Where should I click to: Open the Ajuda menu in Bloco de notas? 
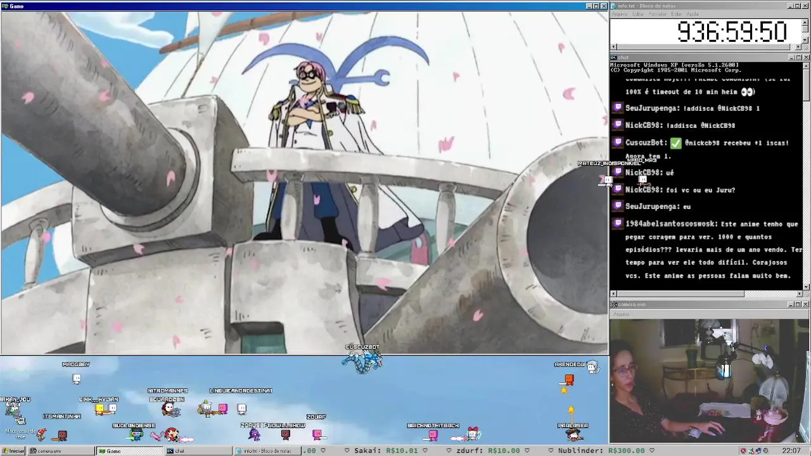click(693, 14)
